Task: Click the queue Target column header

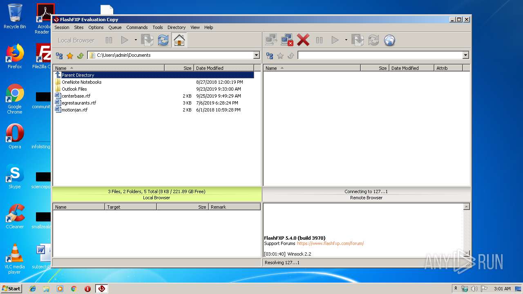Action: point(131,207)
